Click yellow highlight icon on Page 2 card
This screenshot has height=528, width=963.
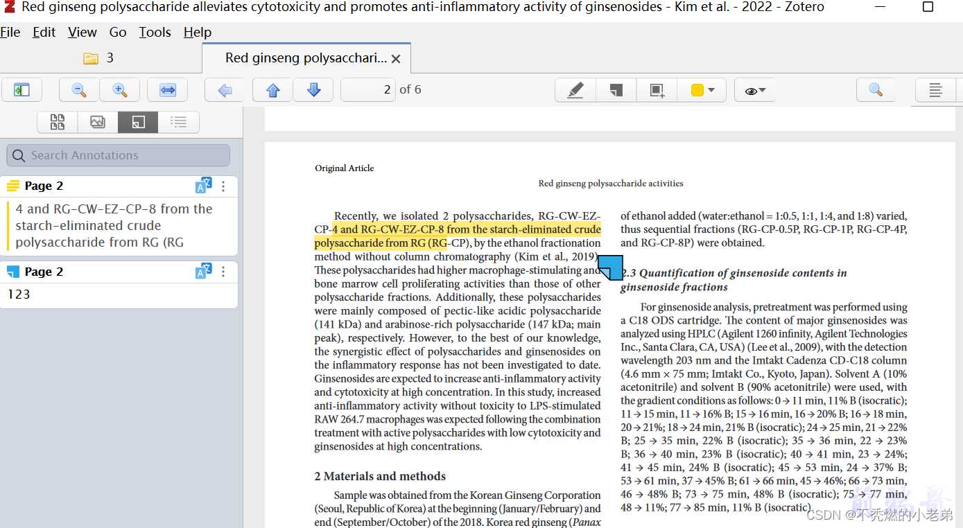(x=13, y=186)
